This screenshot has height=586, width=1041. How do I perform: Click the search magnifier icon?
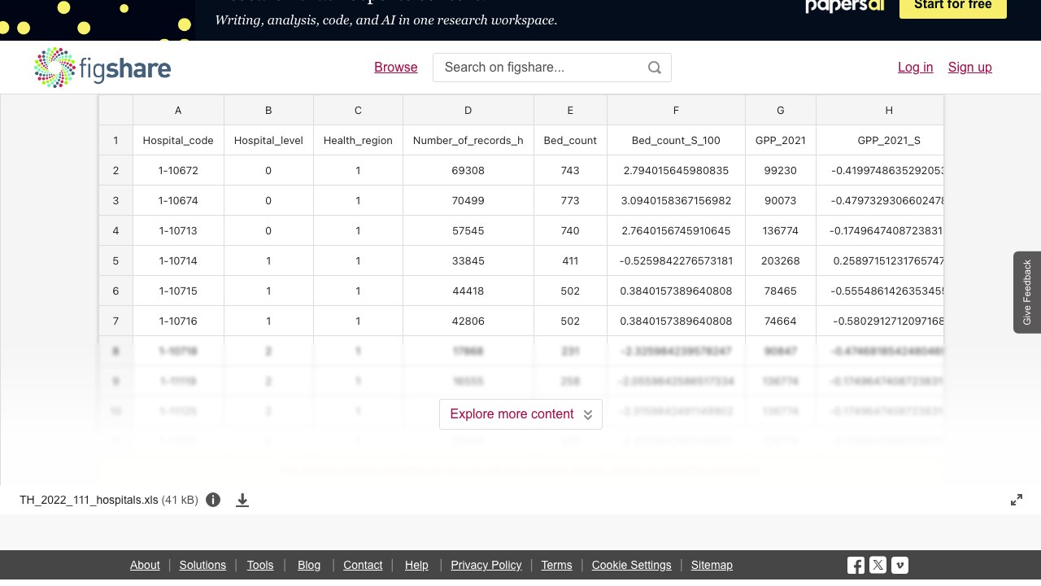(x=655, y=68)
